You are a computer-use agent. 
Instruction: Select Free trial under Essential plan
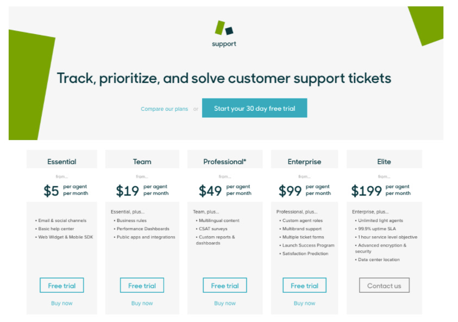click(x=61, y=285)
